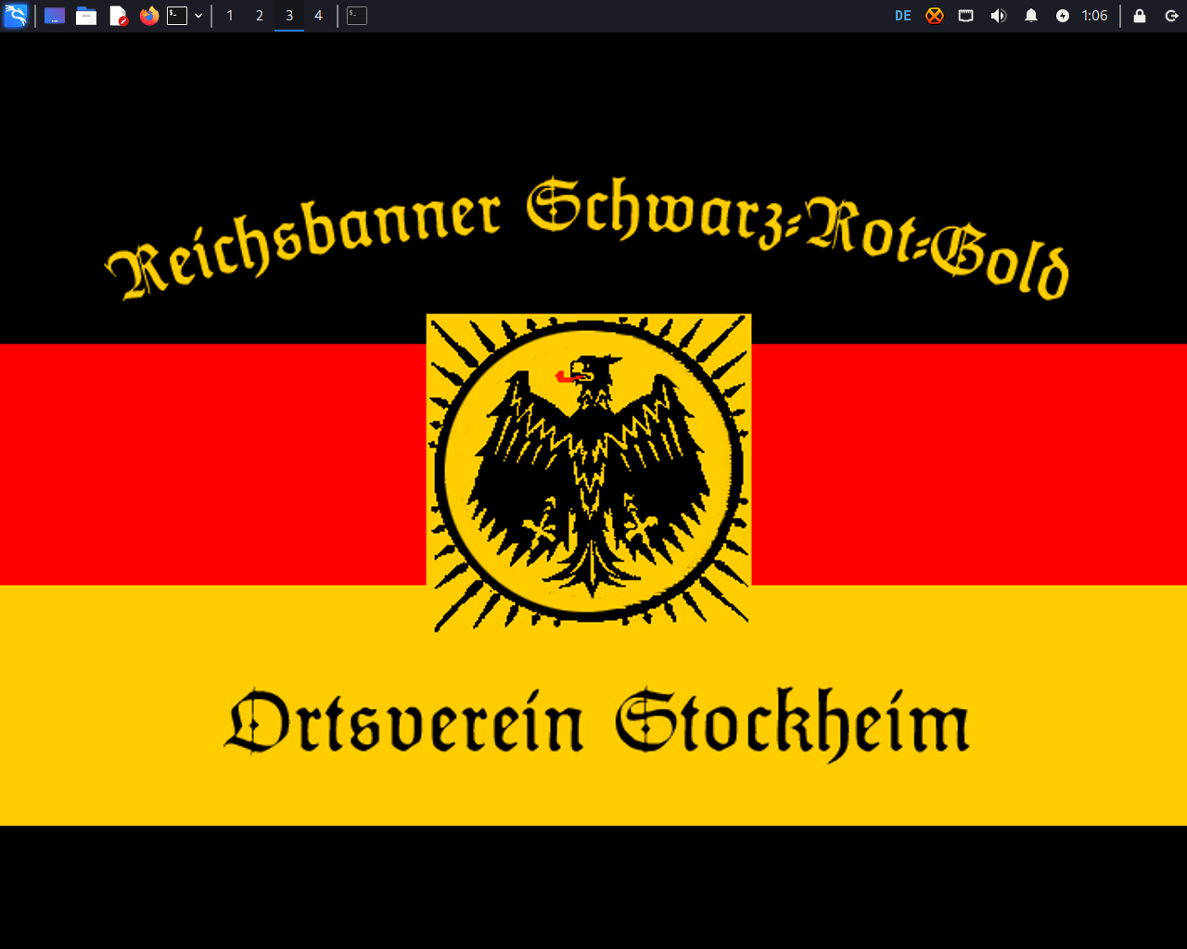Switch to workspace 1
This screenshot has width=1187, height=949.
230,16
